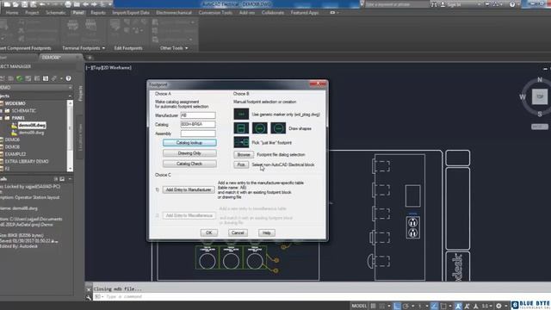Select the WDDEMO project node
The height and width of the screenshot is (310, 551).
15,103
